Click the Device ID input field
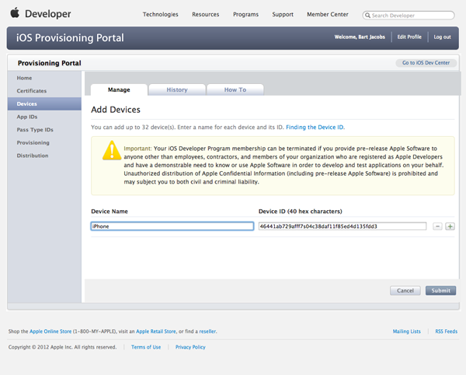 coord(343,226)
